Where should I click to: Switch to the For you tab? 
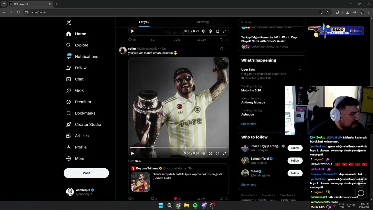[x=144, y=22]
